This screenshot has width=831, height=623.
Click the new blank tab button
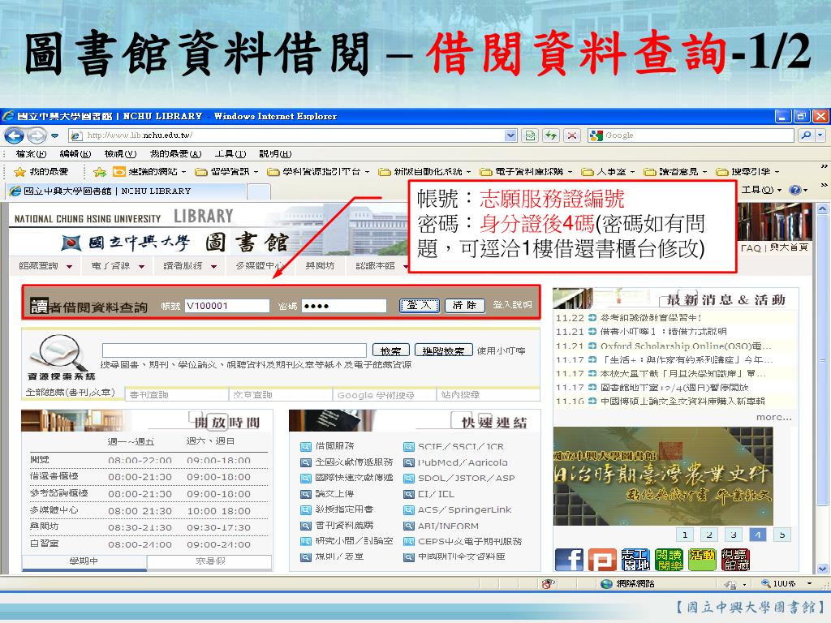pos(259,191)
